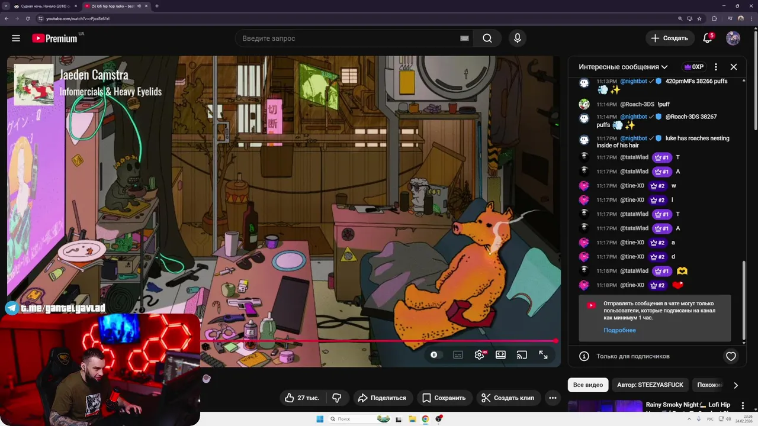The height and width of the screenshot is (426, 758).
Task: Click the search magnifier button
Action: tap(487, 38)
